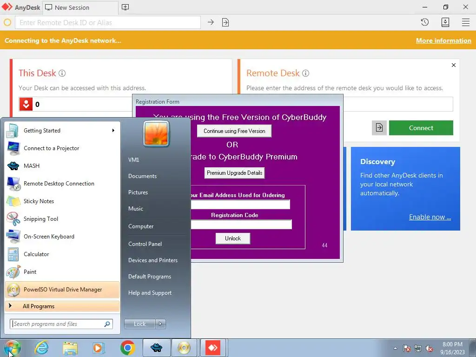The width and height of the screenshot is (476, 357).
Task: Click Enter Remote Desk ID address bar
Action: coord(108,22)
